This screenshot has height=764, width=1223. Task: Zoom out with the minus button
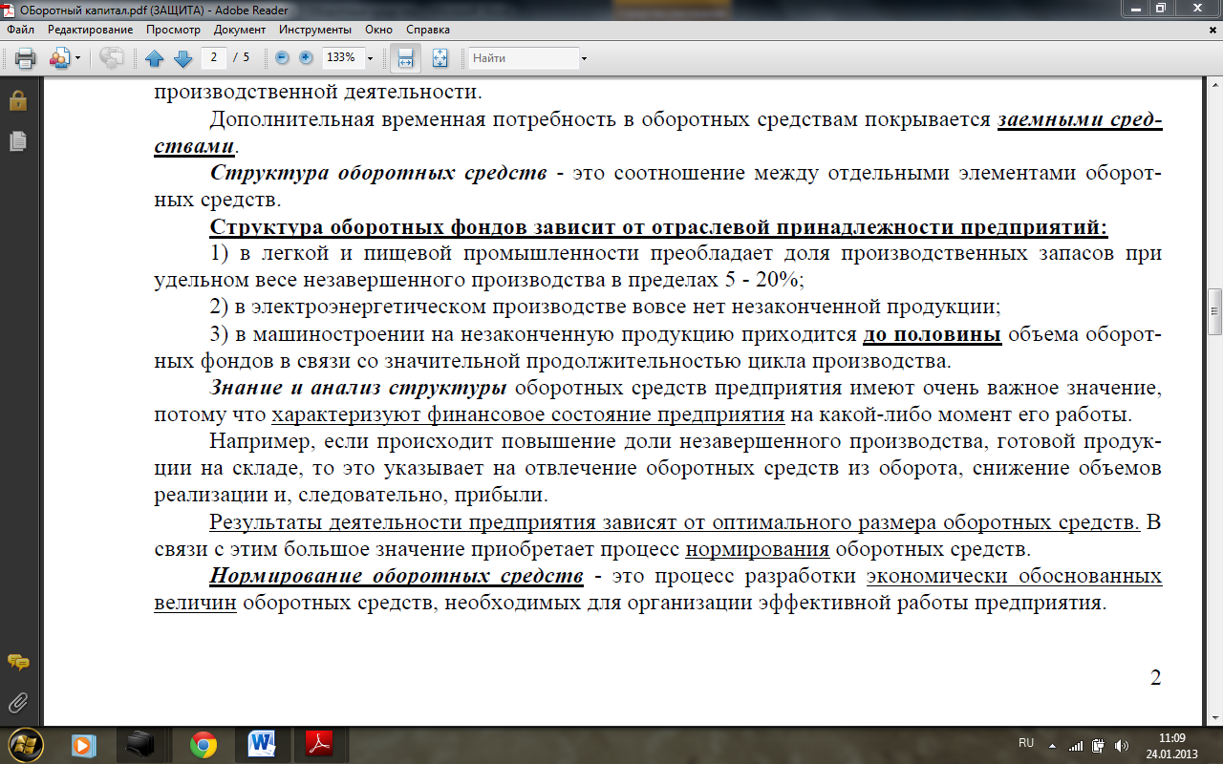coord(282,57)
